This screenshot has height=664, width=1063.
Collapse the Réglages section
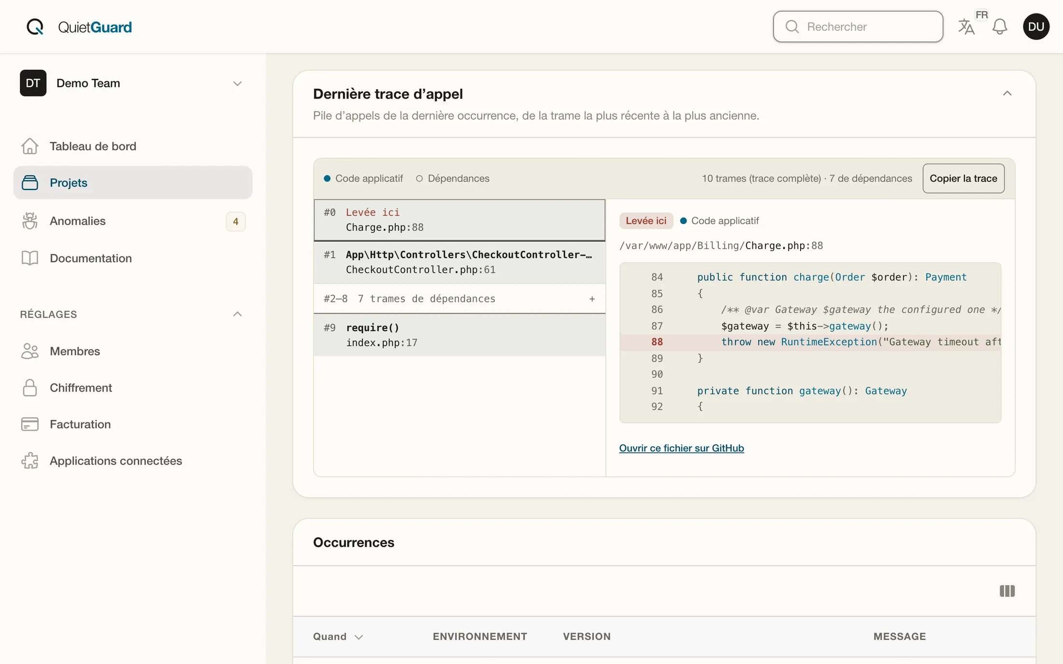[x=237, y=314]
